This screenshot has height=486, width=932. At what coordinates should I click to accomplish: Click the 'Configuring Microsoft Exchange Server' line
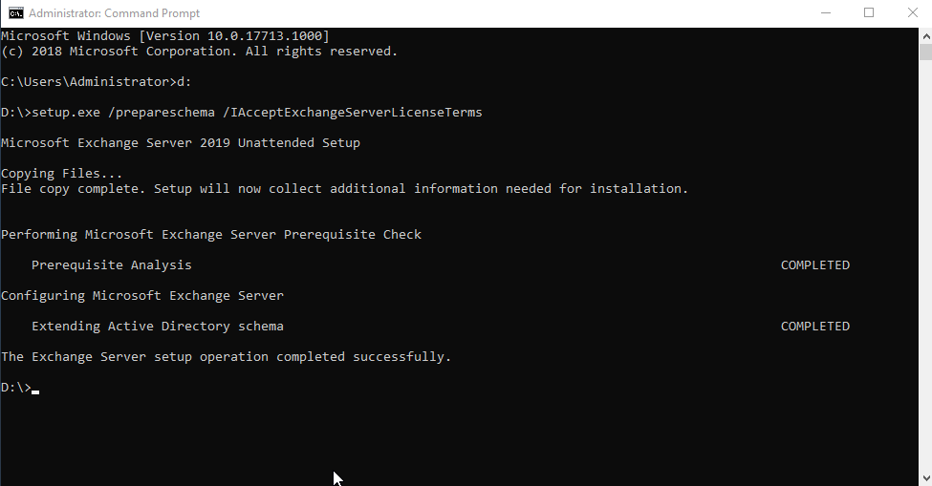[142, 296]
